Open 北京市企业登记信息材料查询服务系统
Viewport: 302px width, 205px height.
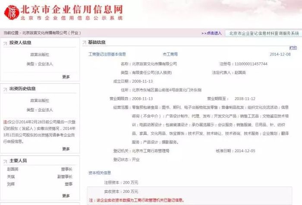coord(264,33)
